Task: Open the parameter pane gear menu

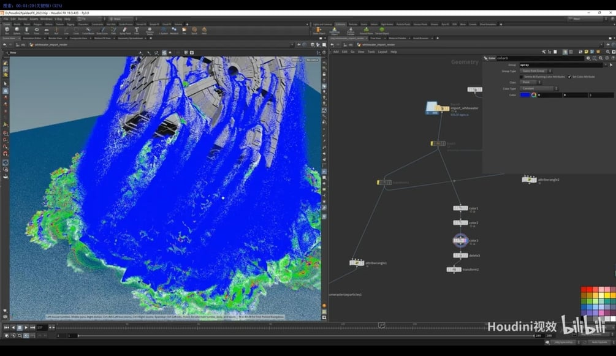Action: tap(588, 58)
